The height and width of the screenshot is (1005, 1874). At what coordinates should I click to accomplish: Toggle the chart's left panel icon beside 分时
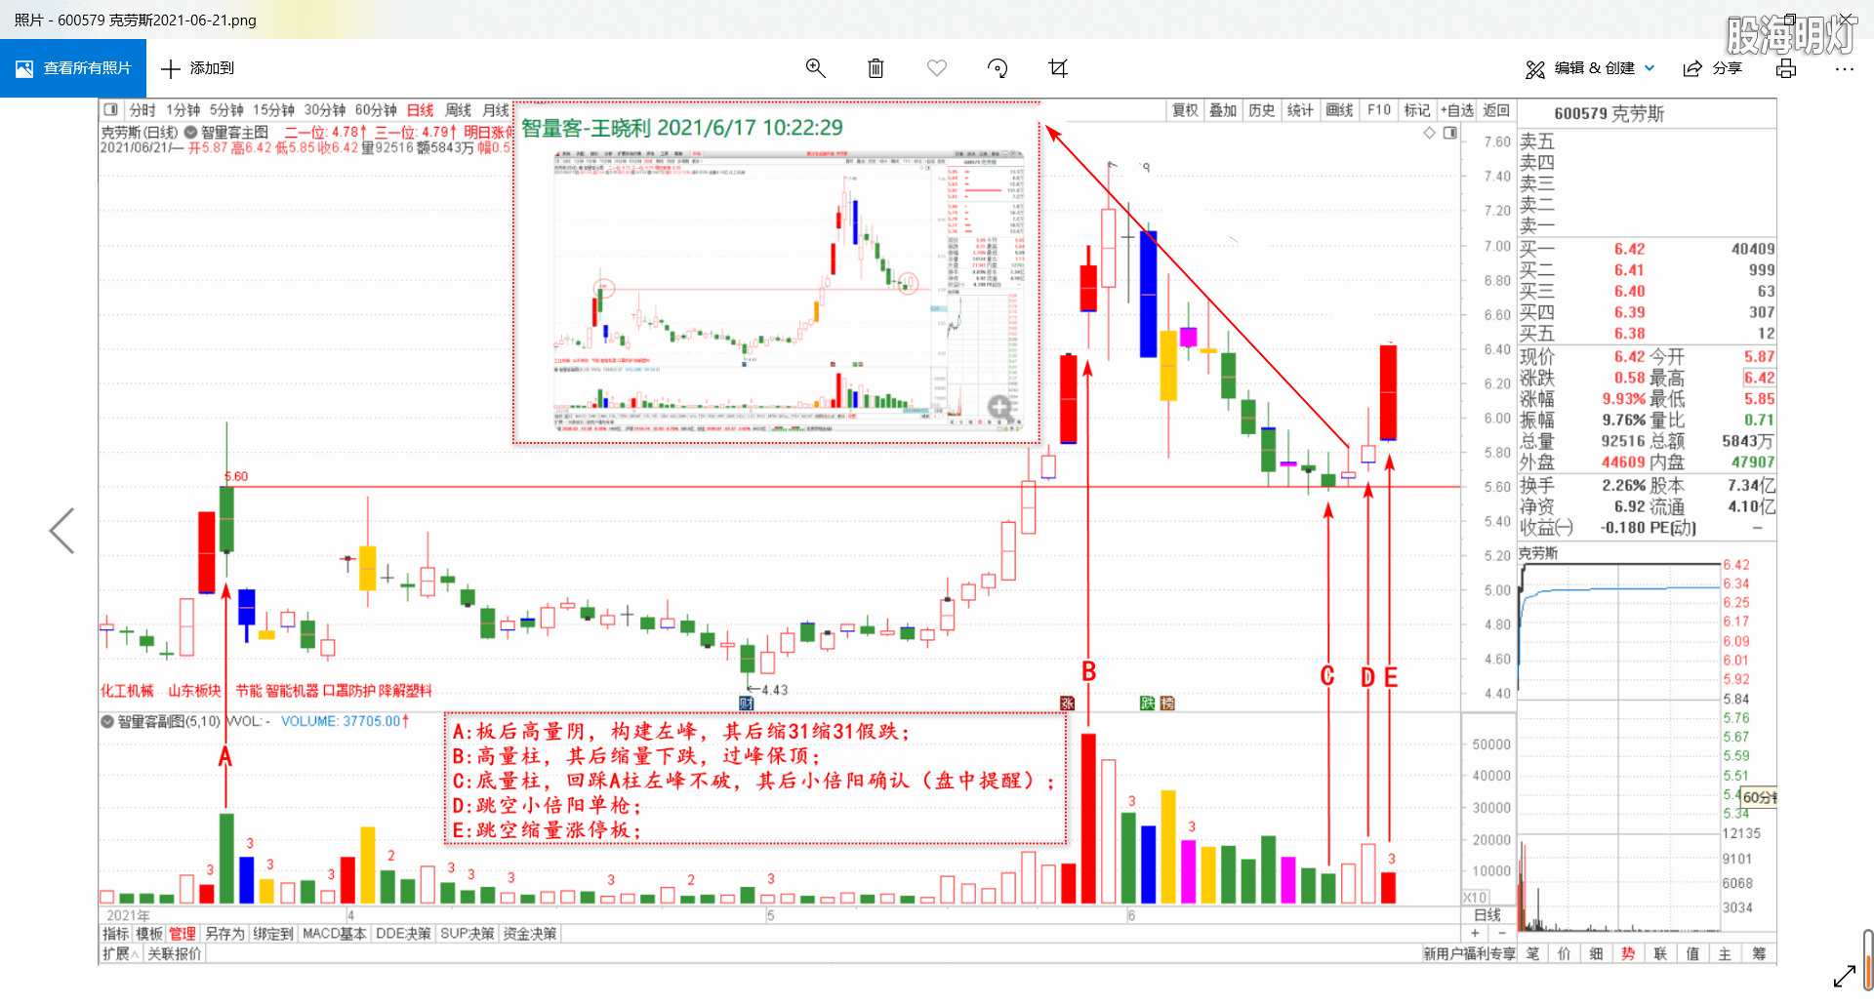pos(111,109)
